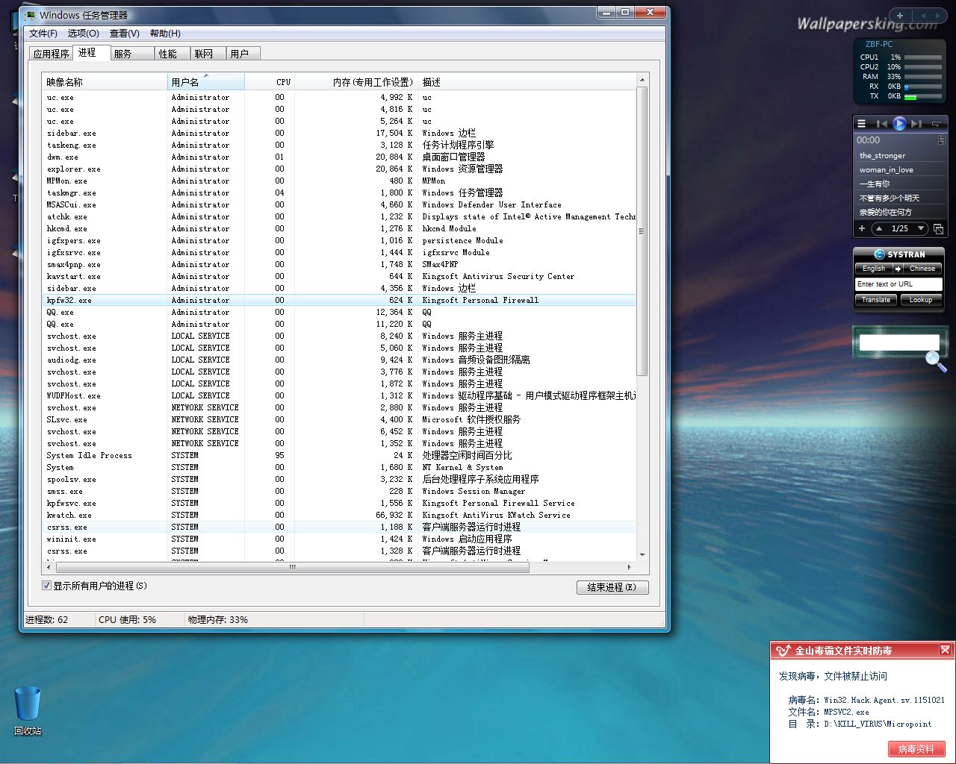The width and height of the screenshot is (956, 764).
Task: Open the 选项(O) menu
Action: click(84, 33)
